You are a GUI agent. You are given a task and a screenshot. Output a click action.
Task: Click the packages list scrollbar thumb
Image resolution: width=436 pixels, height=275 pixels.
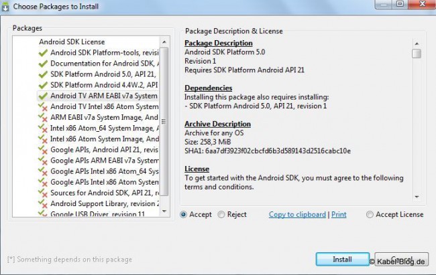pyautogui.click(x=164, y=122)
